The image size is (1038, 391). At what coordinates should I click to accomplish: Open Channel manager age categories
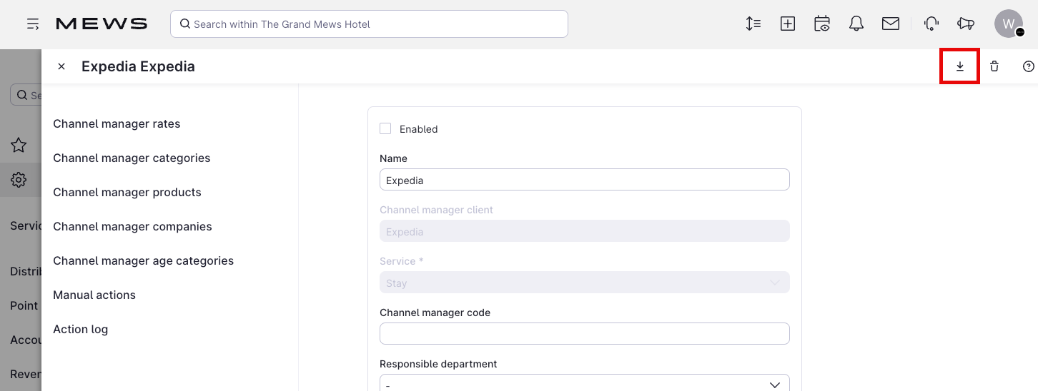[x=143, y=260]
